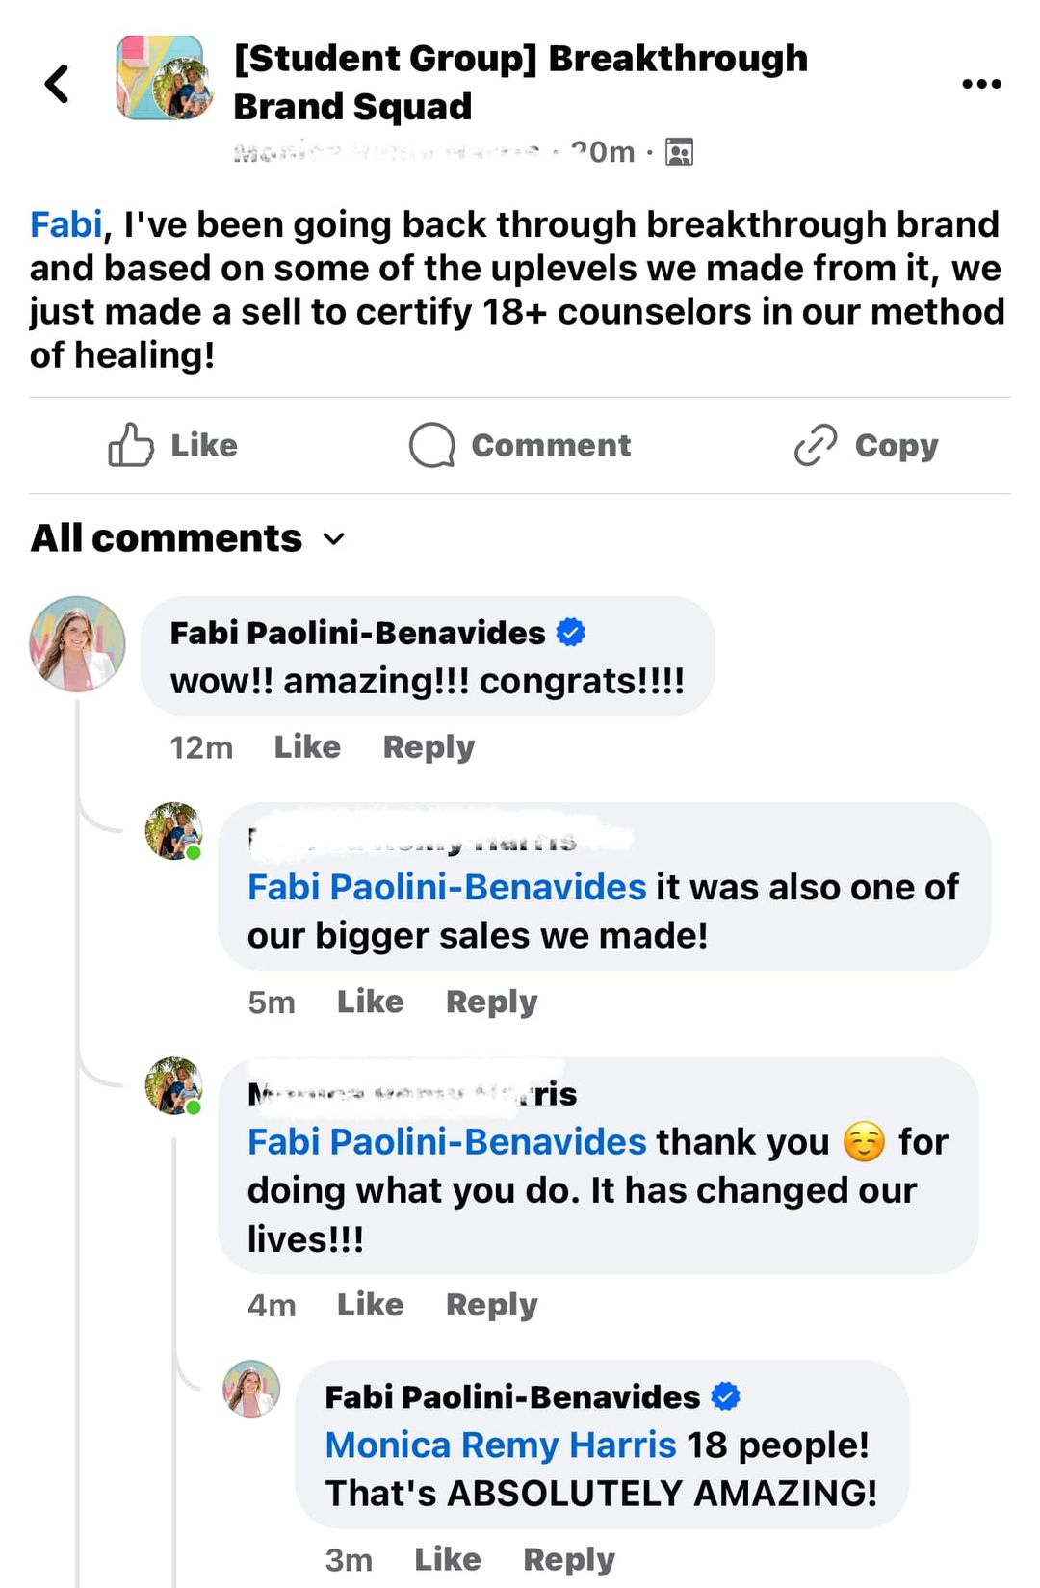Like the "one of our bigger sales" reply

tap(370, 1002)
